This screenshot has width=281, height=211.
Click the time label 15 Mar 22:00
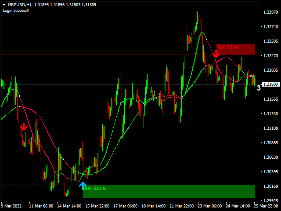[x=97, y=206]
